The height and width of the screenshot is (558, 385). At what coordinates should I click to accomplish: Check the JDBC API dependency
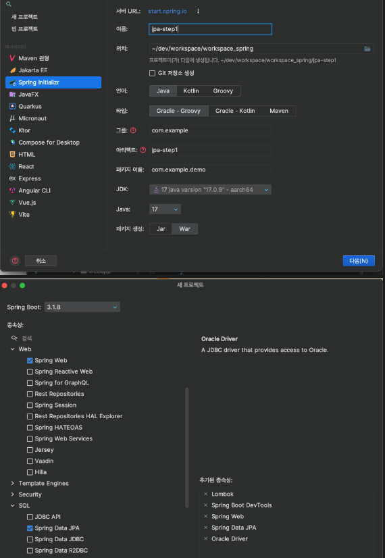tap(30, 517)
